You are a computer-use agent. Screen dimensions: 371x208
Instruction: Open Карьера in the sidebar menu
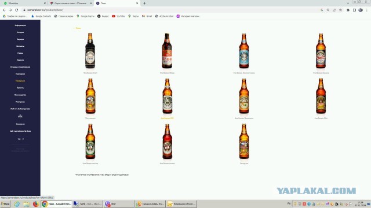click(20, 39)
